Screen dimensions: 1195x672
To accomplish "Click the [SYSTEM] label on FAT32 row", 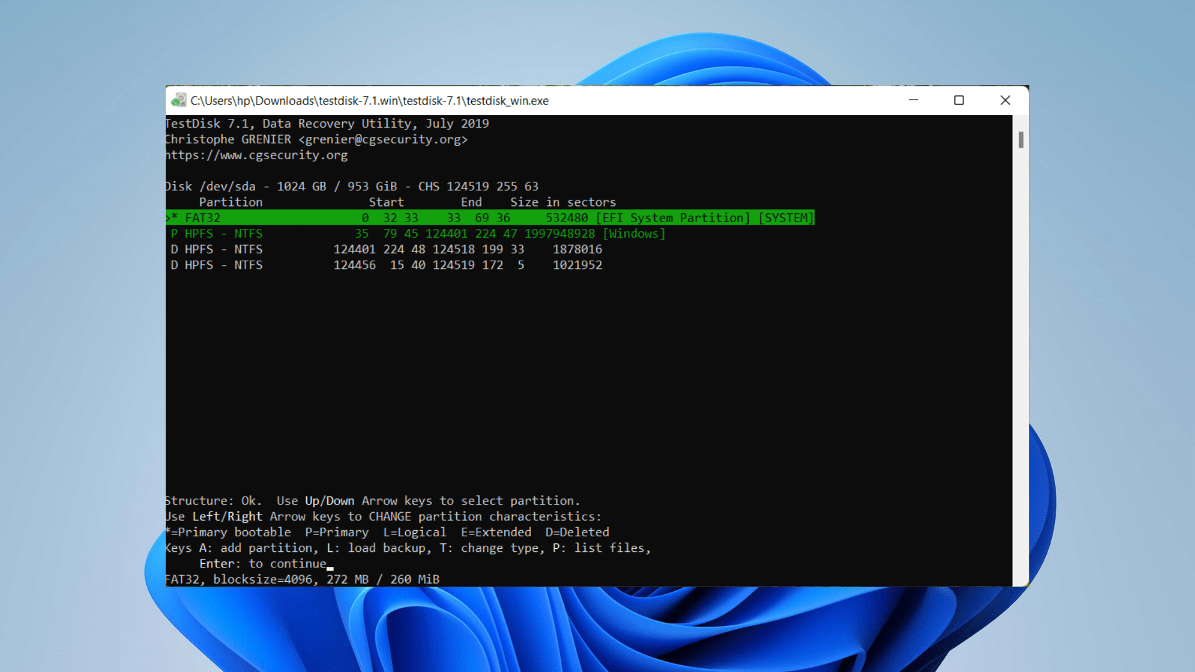I will (x=786, y=218).
